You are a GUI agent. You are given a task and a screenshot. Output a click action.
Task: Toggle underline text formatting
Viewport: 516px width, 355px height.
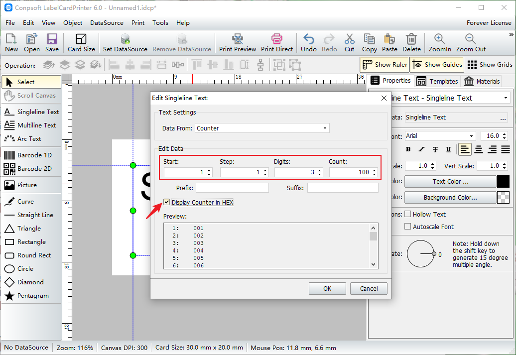tap(448, 149)
